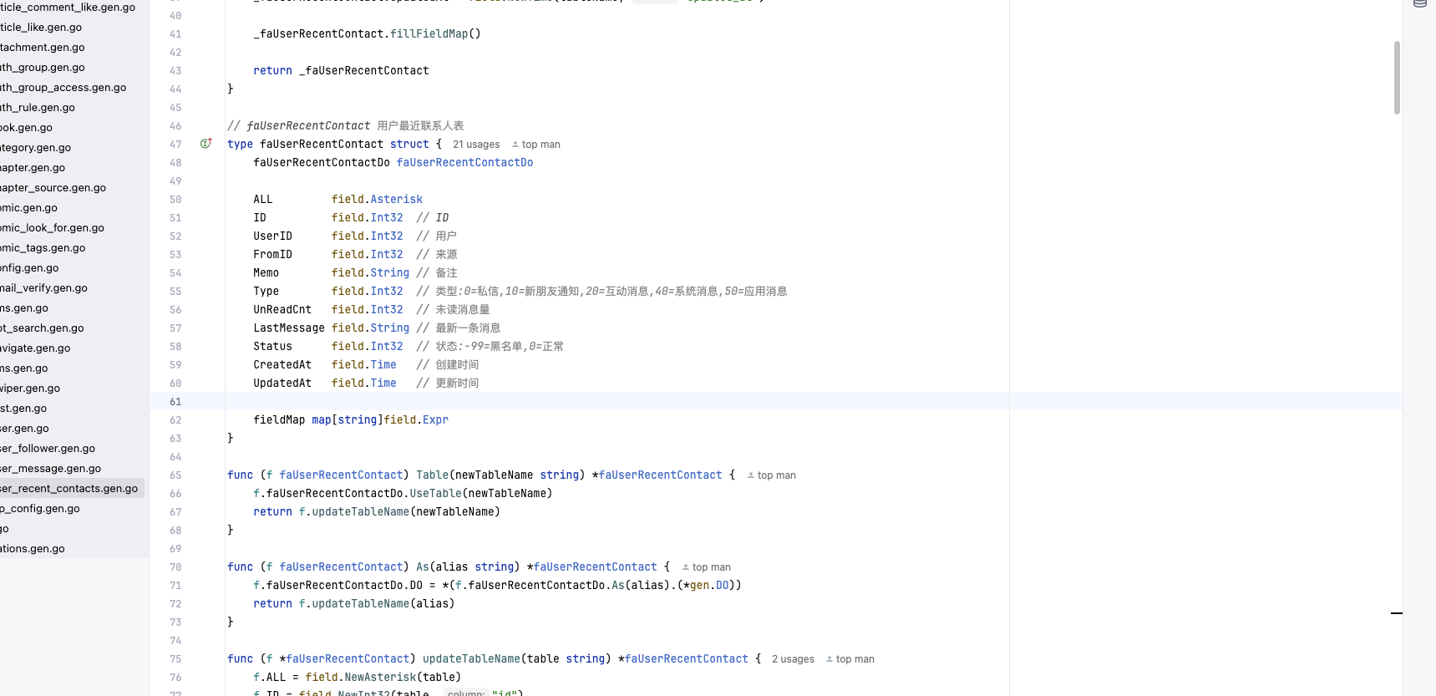The width and height of the screenshot is (1436, 696).
Task: Show the 2 usages of updateTableName
Action: point(792,659)
